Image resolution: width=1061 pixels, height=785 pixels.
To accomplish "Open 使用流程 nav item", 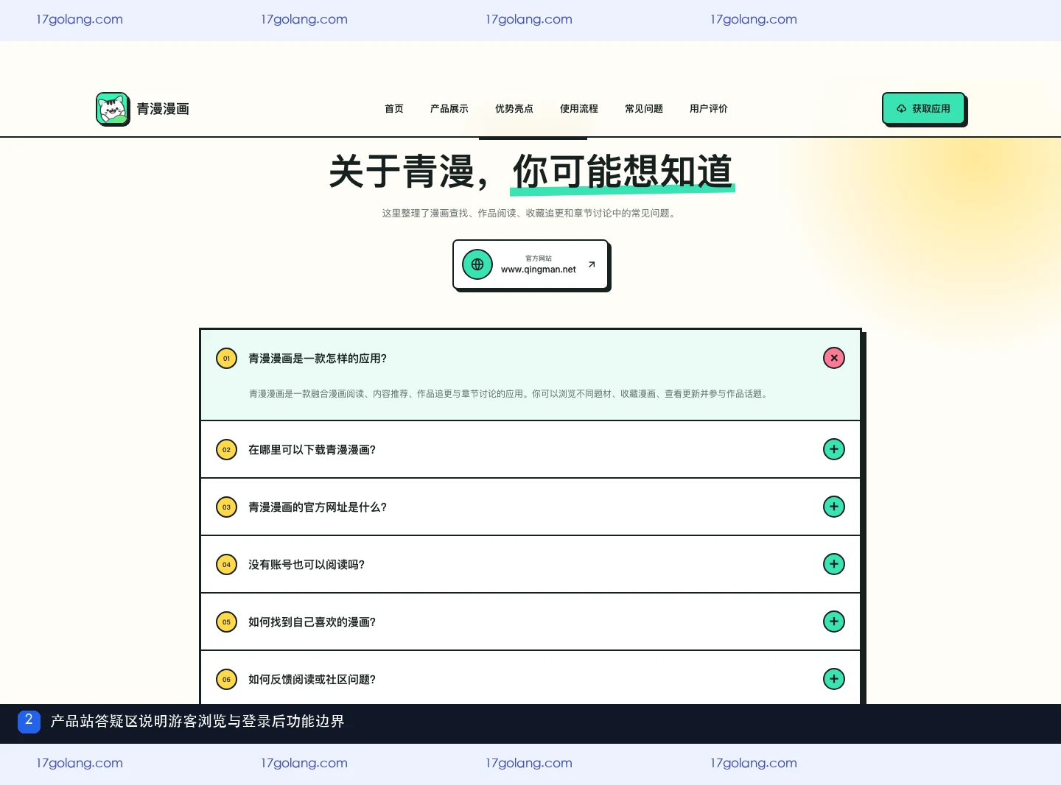I will click(579, 109).
